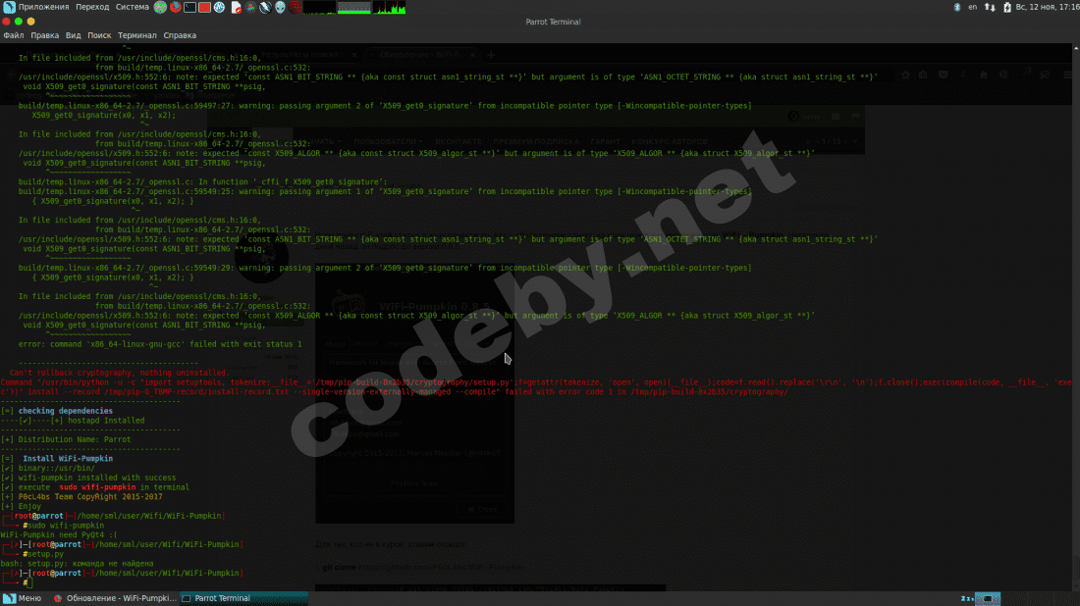This screenshot has height=606, width=1080.
Task: Click the red square launcher in top panel
Action: pyautogui.click(x=204, y=7)
